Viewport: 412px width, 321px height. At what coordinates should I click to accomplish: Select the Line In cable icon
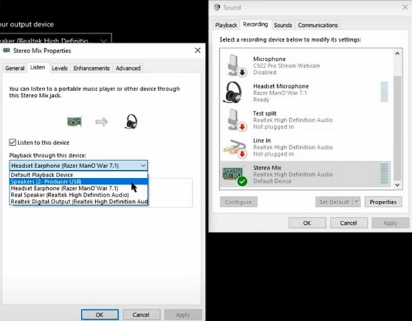(234, 147)
